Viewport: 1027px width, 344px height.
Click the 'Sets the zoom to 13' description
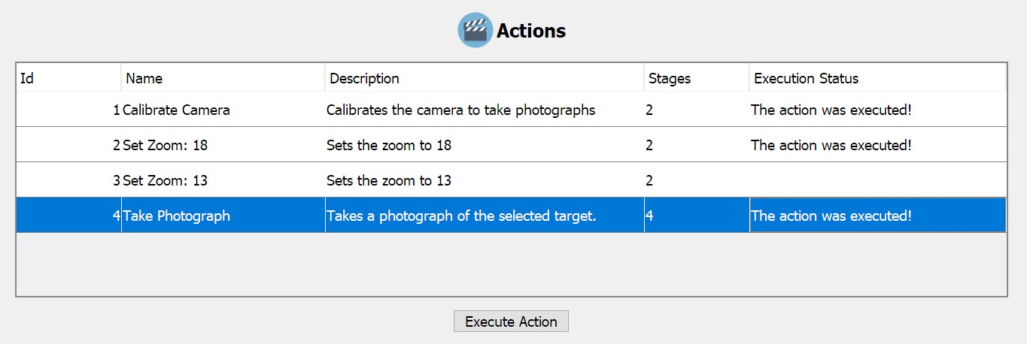click(x=389, y=181)
